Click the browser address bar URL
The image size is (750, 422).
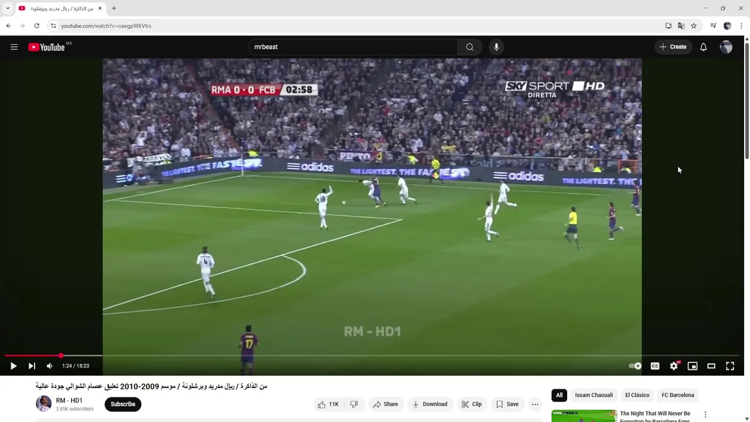[106, 26]
